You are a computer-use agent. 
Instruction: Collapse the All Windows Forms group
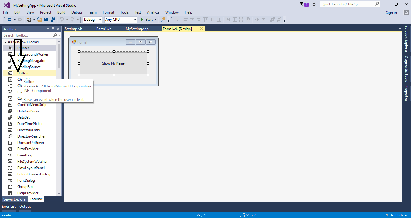5,42
